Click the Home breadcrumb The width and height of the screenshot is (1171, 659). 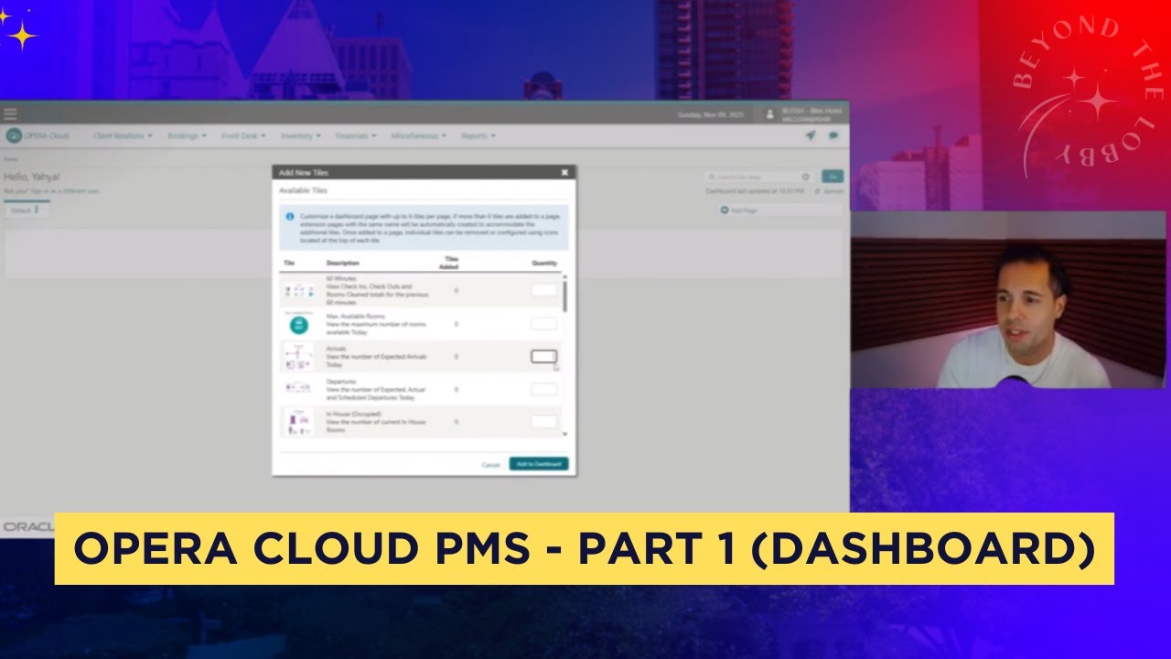tap(10, 159)
